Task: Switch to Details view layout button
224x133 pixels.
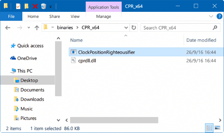Action: coord(209,128)
